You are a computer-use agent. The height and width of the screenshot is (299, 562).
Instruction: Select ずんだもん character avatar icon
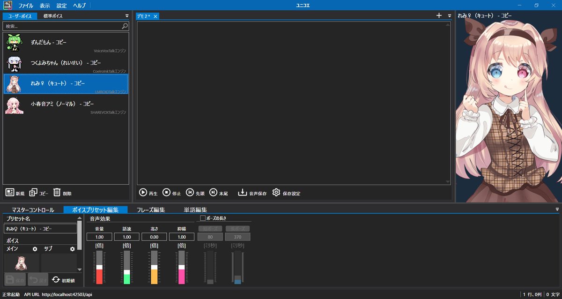[14, 43]
